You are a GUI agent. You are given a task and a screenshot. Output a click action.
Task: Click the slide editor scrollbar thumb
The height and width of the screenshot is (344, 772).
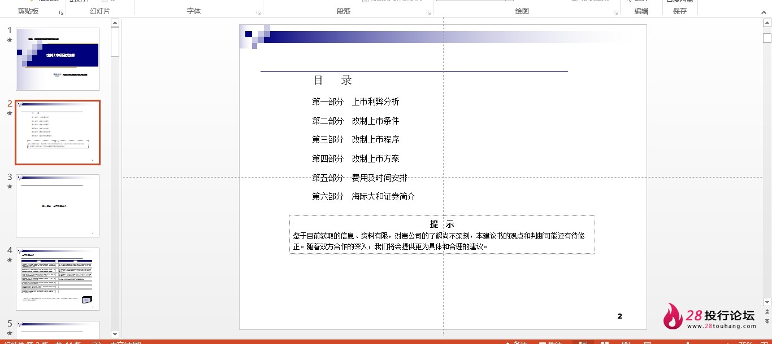[x=767, y=38]
